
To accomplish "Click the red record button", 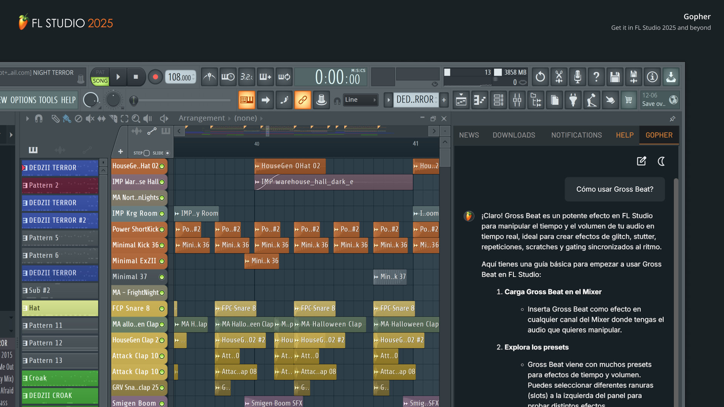I will [155, 77].
